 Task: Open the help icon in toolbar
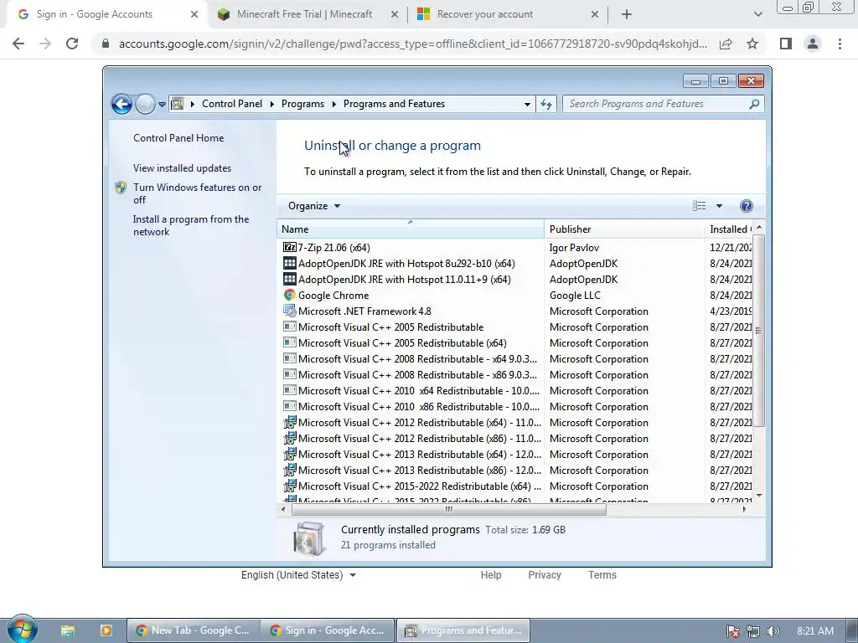pyautogui.click(x=746, y=206)
